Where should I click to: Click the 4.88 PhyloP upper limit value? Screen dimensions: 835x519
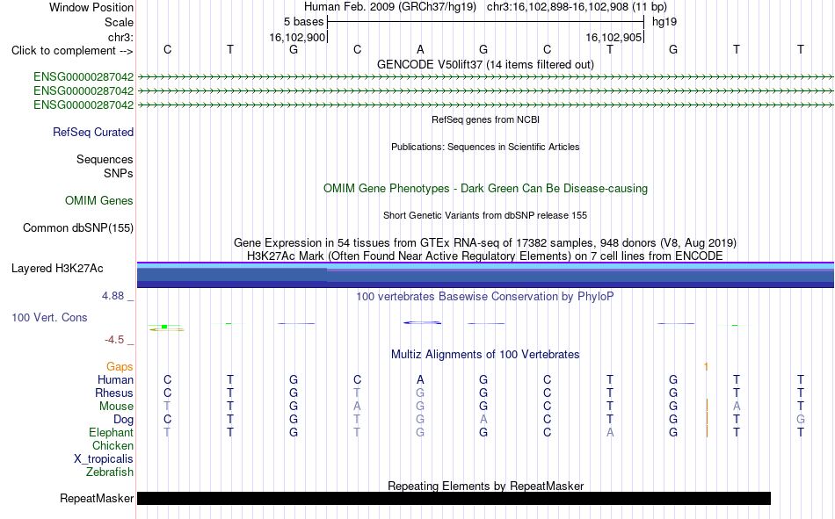coord(113,295)
